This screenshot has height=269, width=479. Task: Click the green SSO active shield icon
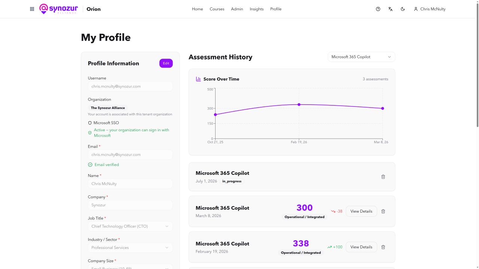pos(90,133)
